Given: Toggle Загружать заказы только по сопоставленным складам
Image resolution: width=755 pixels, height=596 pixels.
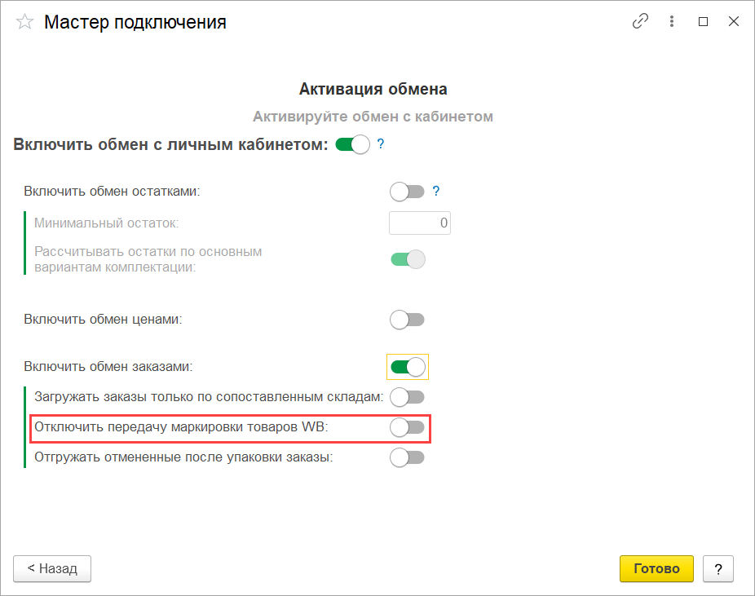Looking at the screenshot, I should click(x=408, y=397).
